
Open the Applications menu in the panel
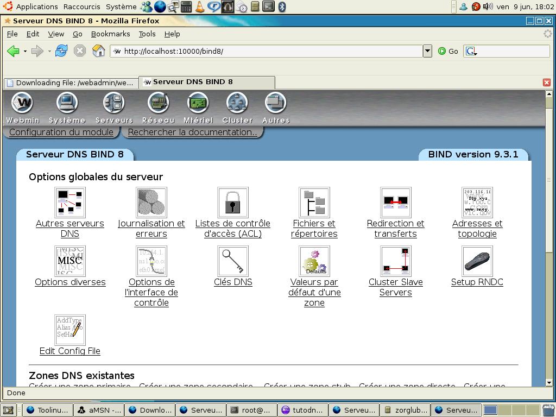[x=37, y=7]
